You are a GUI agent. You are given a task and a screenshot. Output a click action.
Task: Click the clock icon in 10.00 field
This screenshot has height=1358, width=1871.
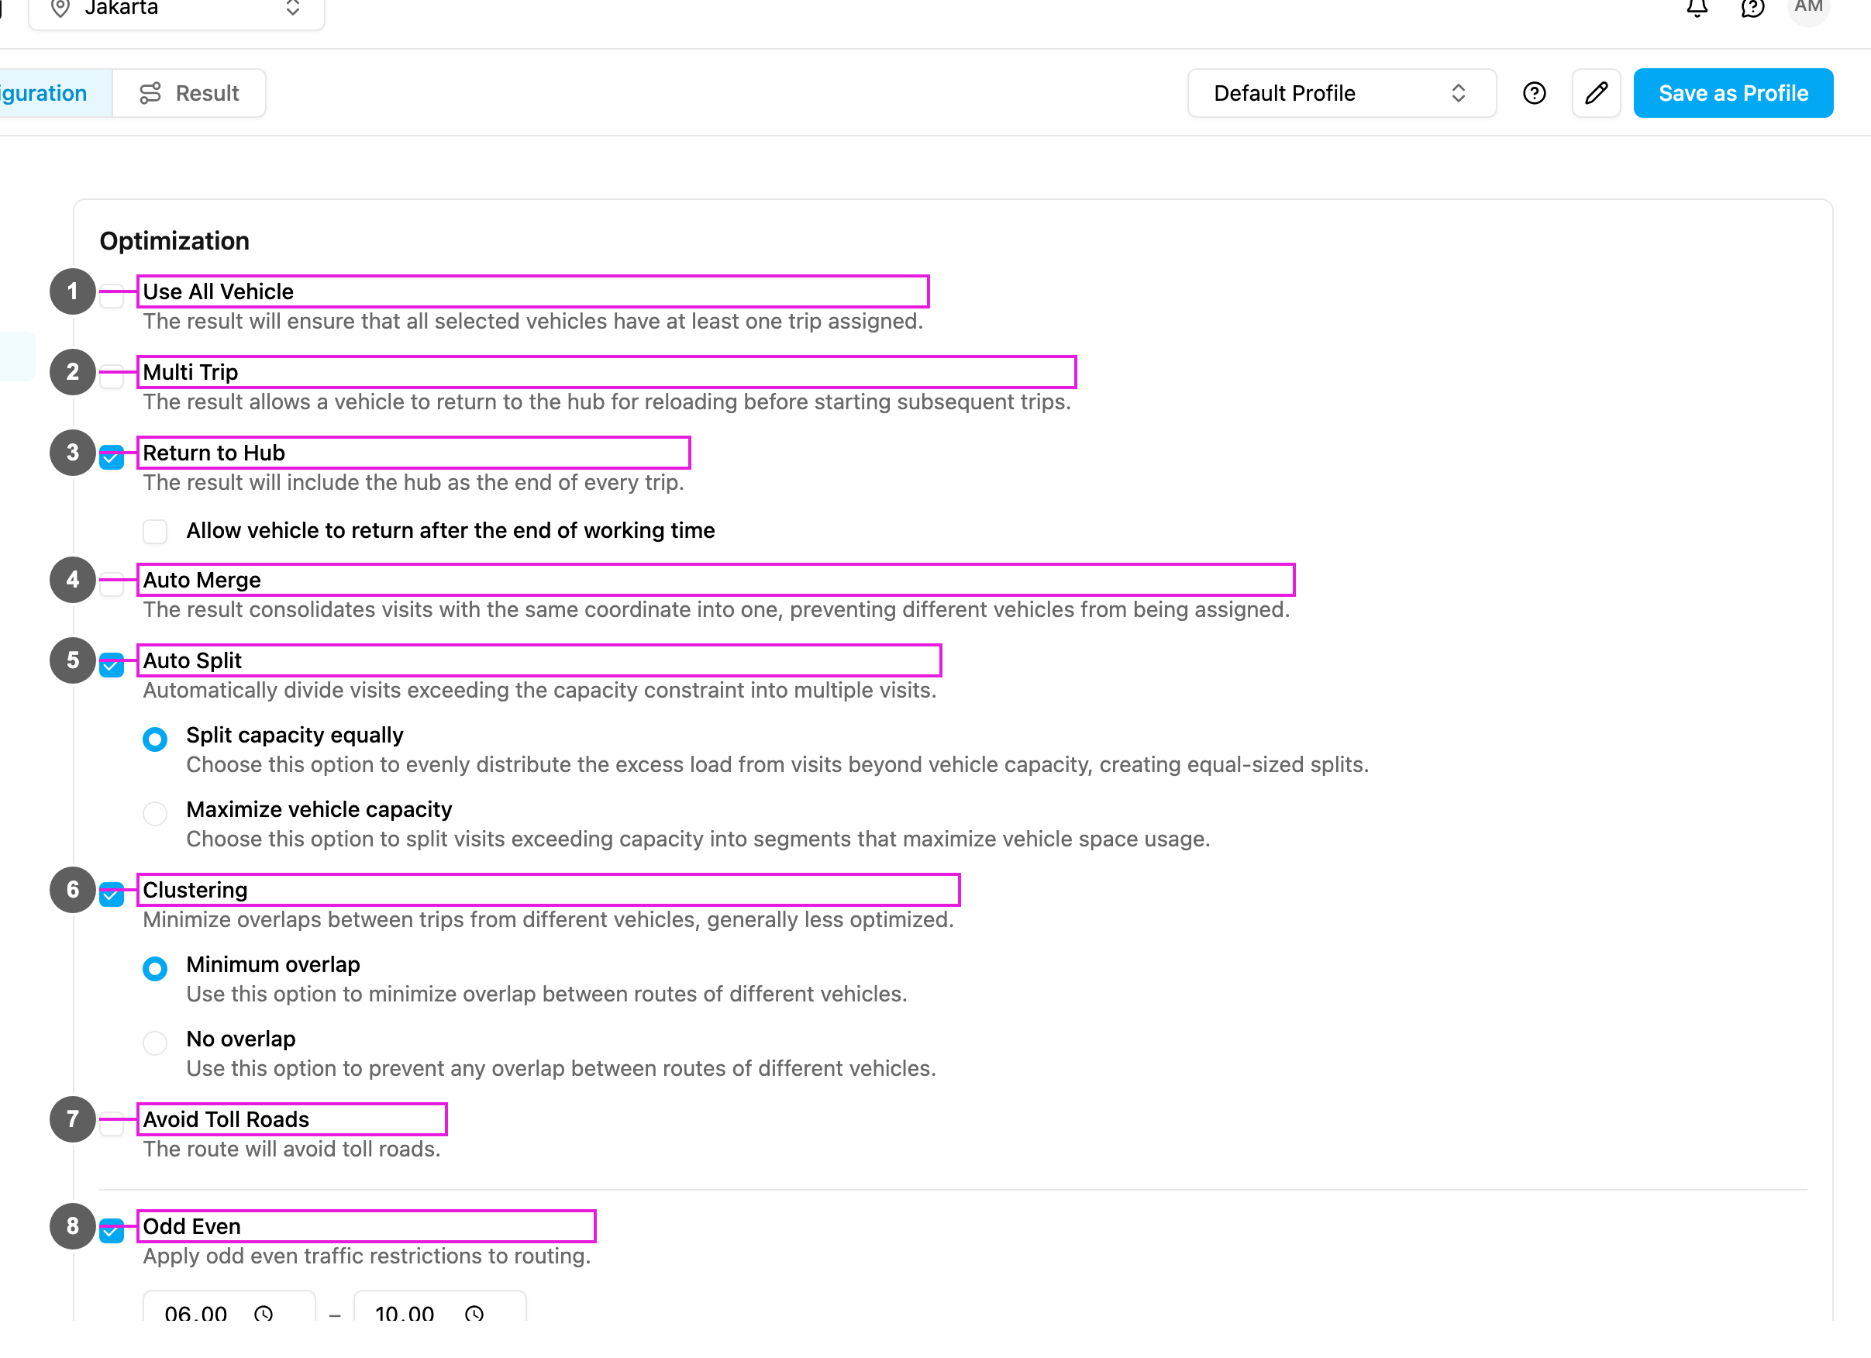[474, 1314]
